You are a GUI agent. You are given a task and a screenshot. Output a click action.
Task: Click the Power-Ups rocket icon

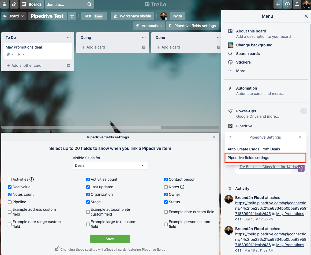click(x=230, y=111)
